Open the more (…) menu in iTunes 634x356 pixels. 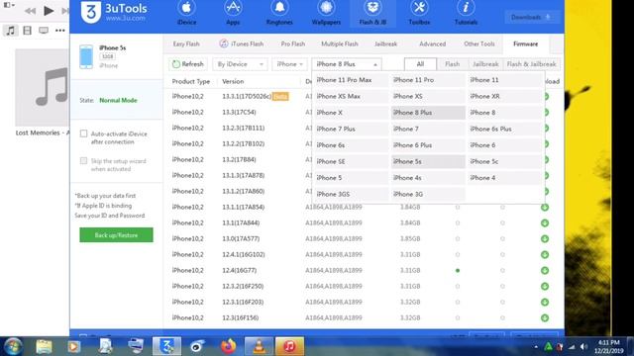(60, 31)
